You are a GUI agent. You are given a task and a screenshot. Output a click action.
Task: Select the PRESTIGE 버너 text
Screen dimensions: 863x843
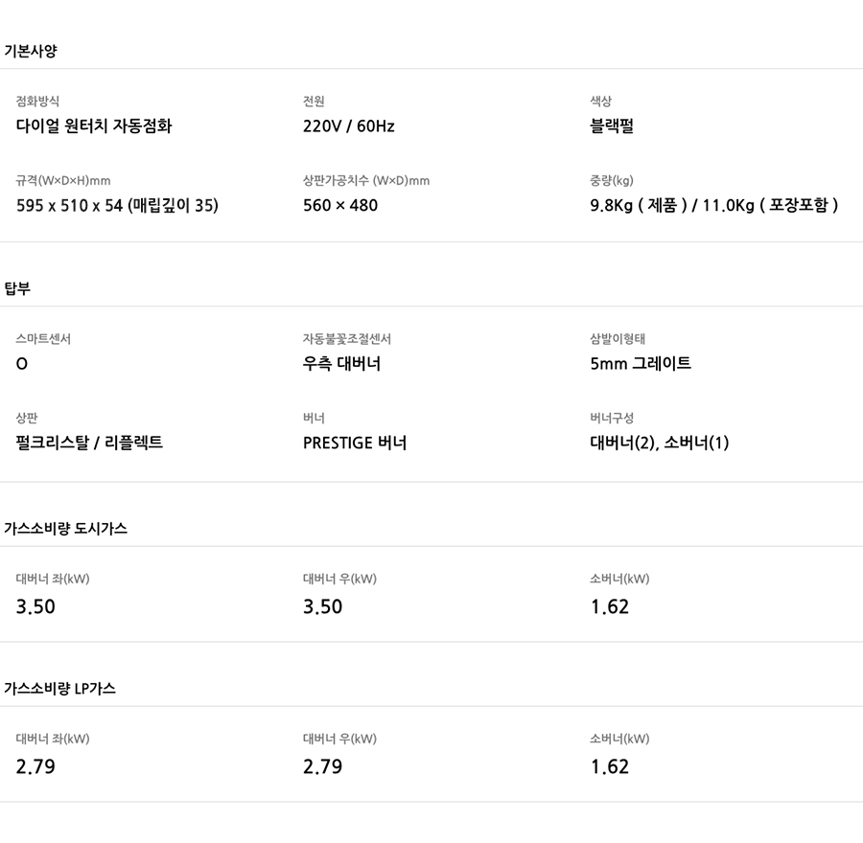355,443
